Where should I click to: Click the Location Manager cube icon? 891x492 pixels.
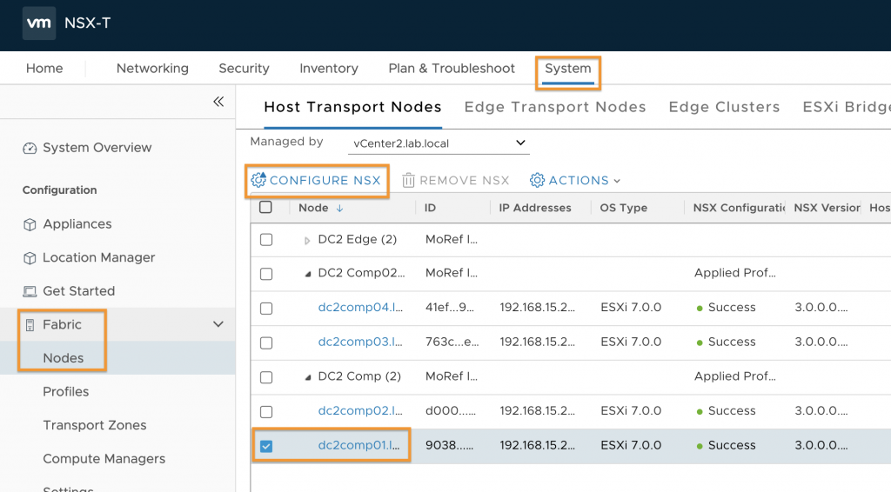click(30, 257)
